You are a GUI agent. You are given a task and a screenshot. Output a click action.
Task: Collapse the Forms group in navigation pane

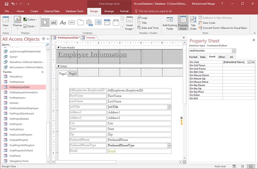coord(43,72)
